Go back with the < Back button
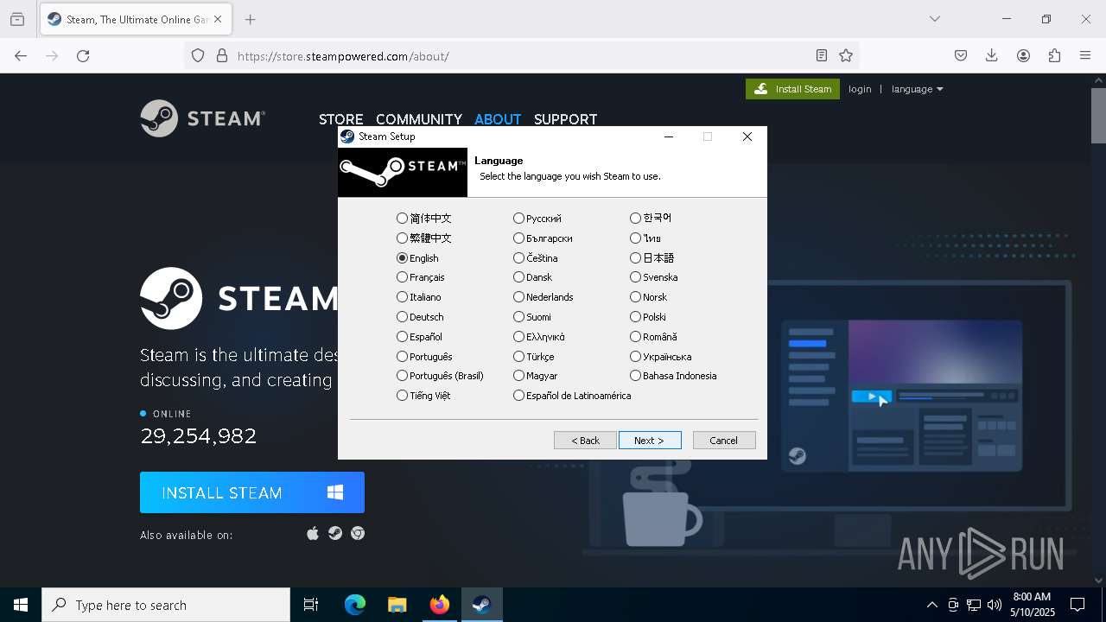Image resolution: width=1106 pixels, height=622 pixels. [585, 441]
